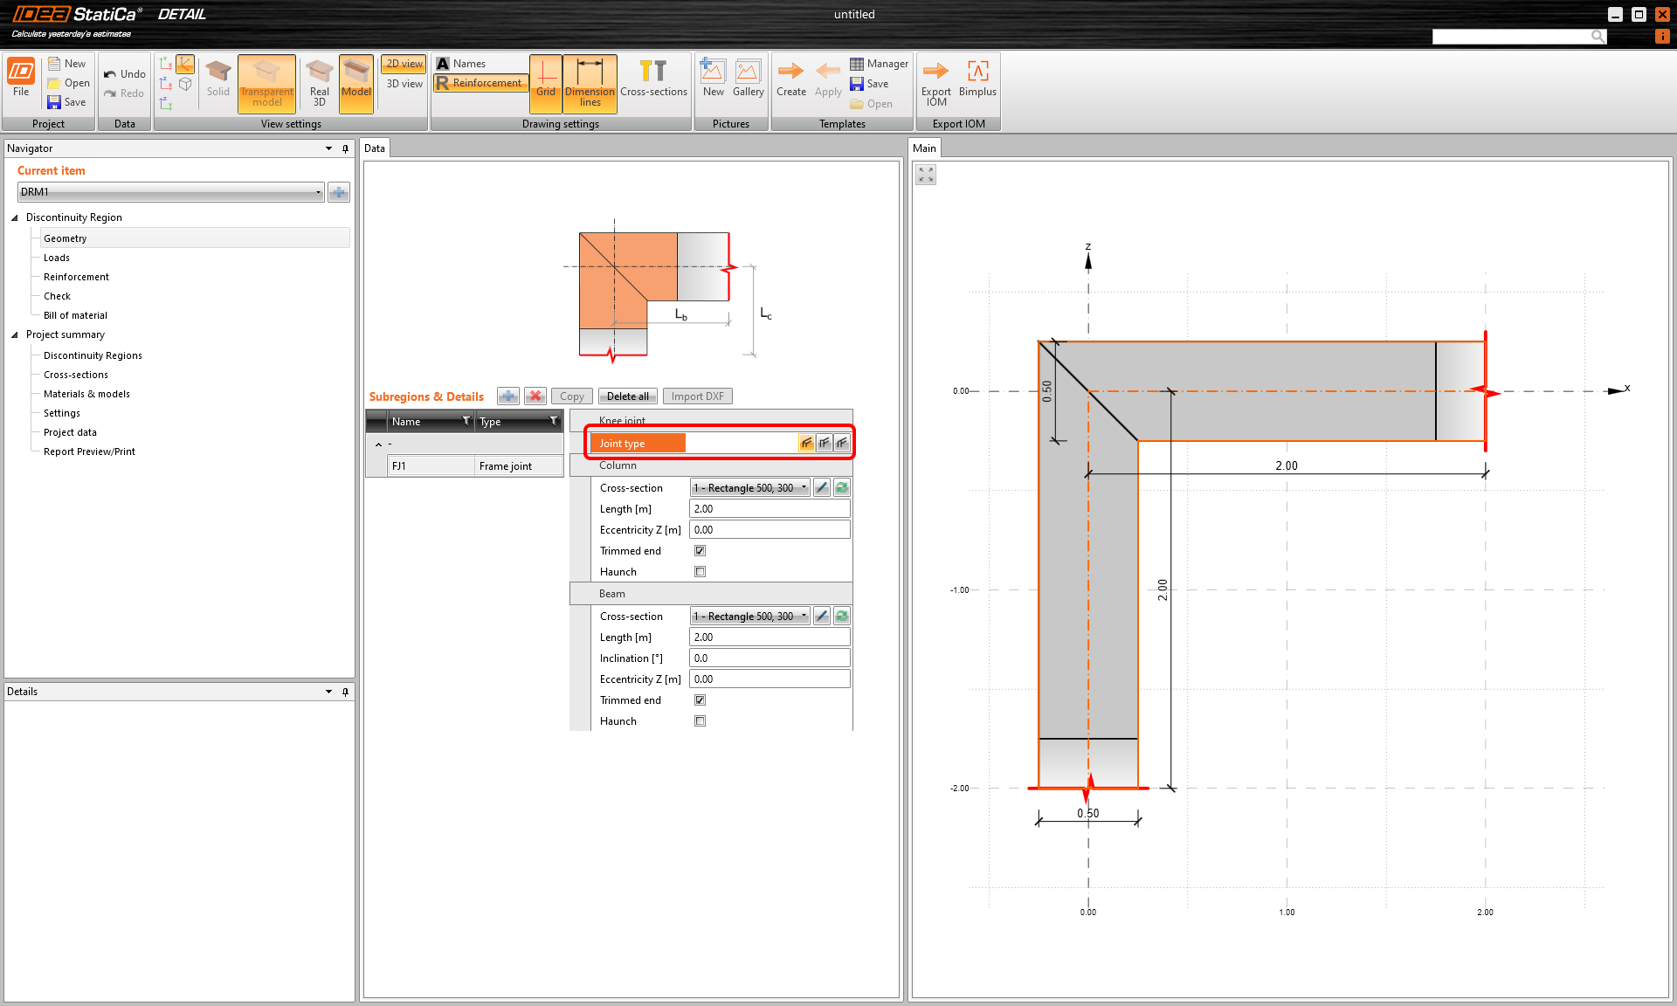
Task: Click the Beam Length input field
Action: point(769,637)
